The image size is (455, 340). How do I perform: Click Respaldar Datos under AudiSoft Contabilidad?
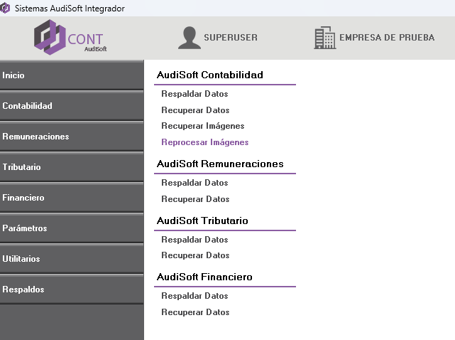(194, 94)
